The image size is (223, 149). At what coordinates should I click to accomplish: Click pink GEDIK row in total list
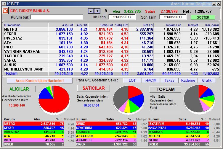(179, 140)
